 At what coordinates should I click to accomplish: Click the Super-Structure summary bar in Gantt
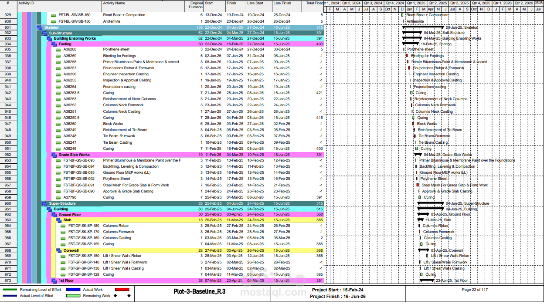[431, 203]
